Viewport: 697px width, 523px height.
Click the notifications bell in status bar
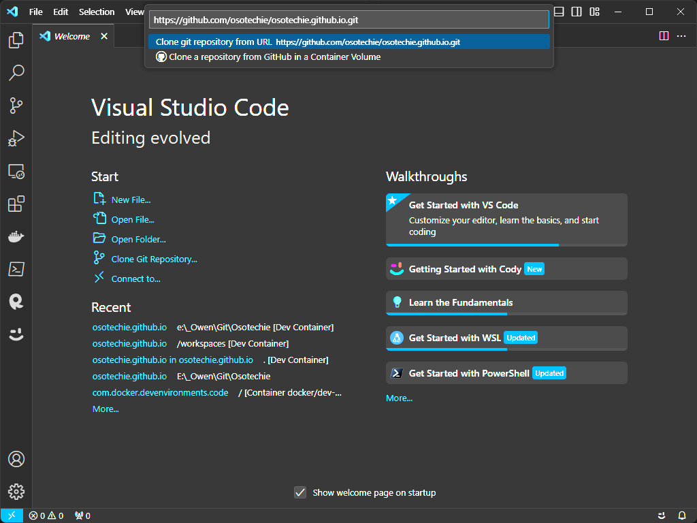pyautogui.click(x=682, y=516)
